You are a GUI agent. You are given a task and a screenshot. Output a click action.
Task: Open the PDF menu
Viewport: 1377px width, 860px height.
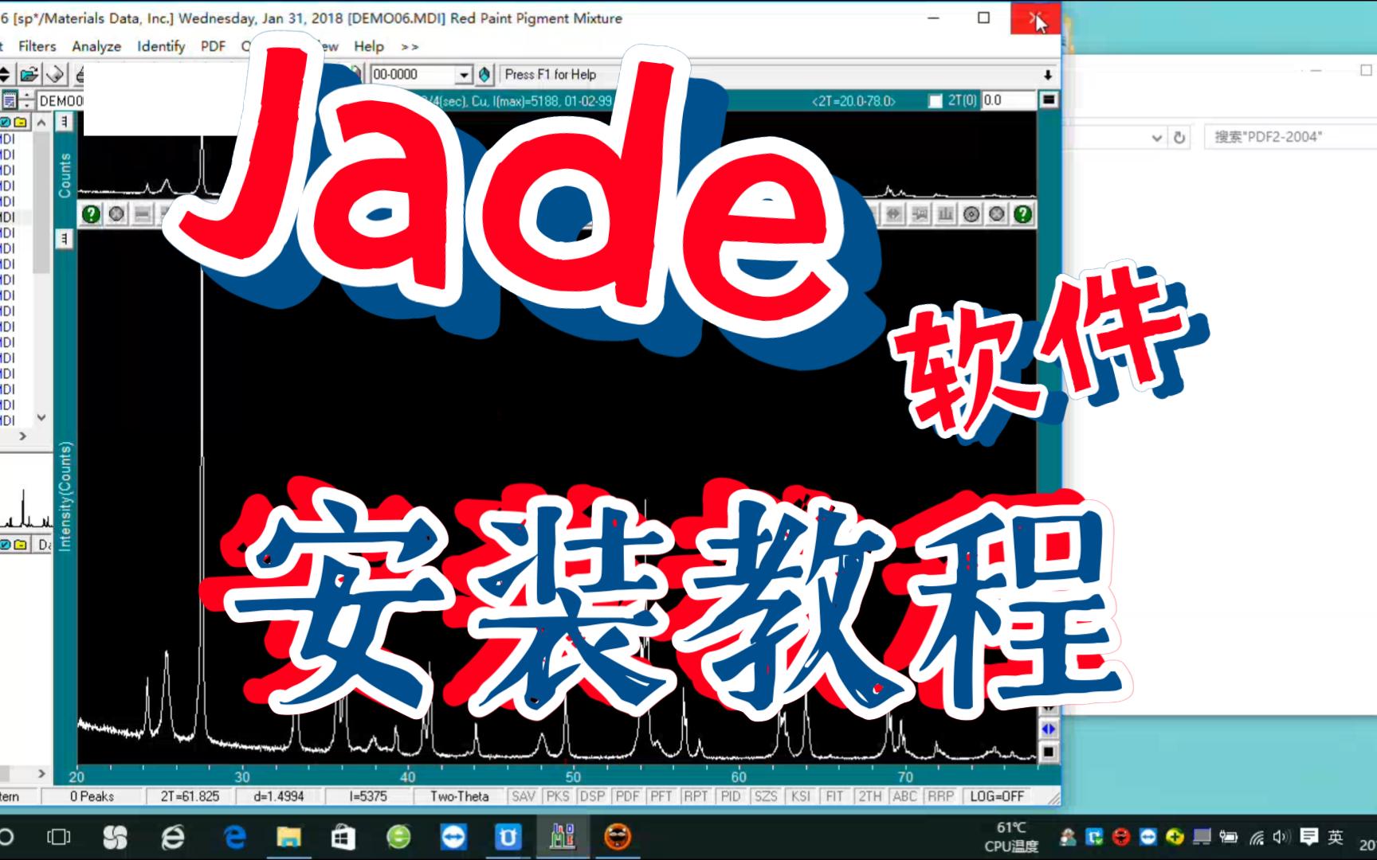[213, 46]
